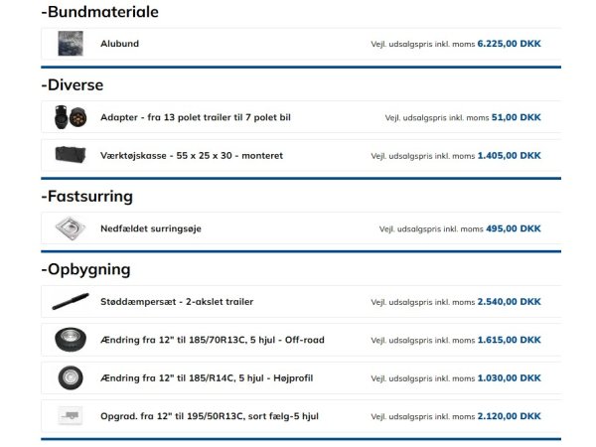Click the Diverse section heading
The height and width of the screenshot is (447, 596).
click(x=73, y=85)
